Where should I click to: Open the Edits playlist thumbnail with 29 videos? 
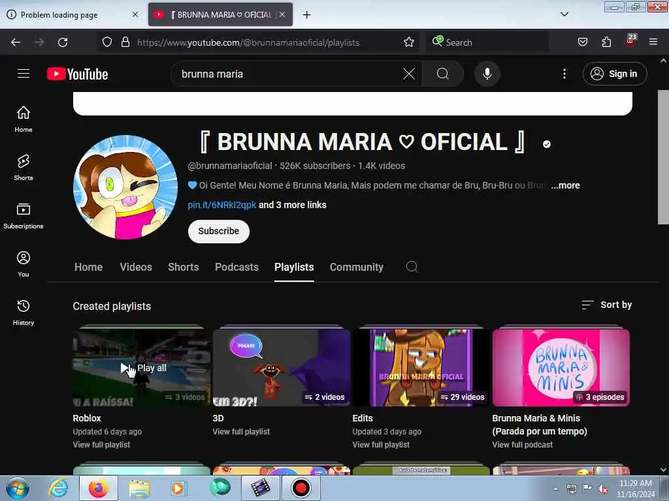421,368
